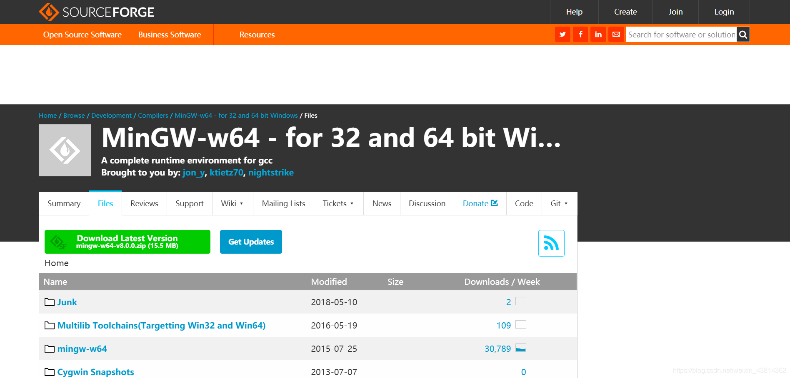Viewport: 790px width, 378px height.
Task: Open the Junk folder link
Action: tap(67, 302)
